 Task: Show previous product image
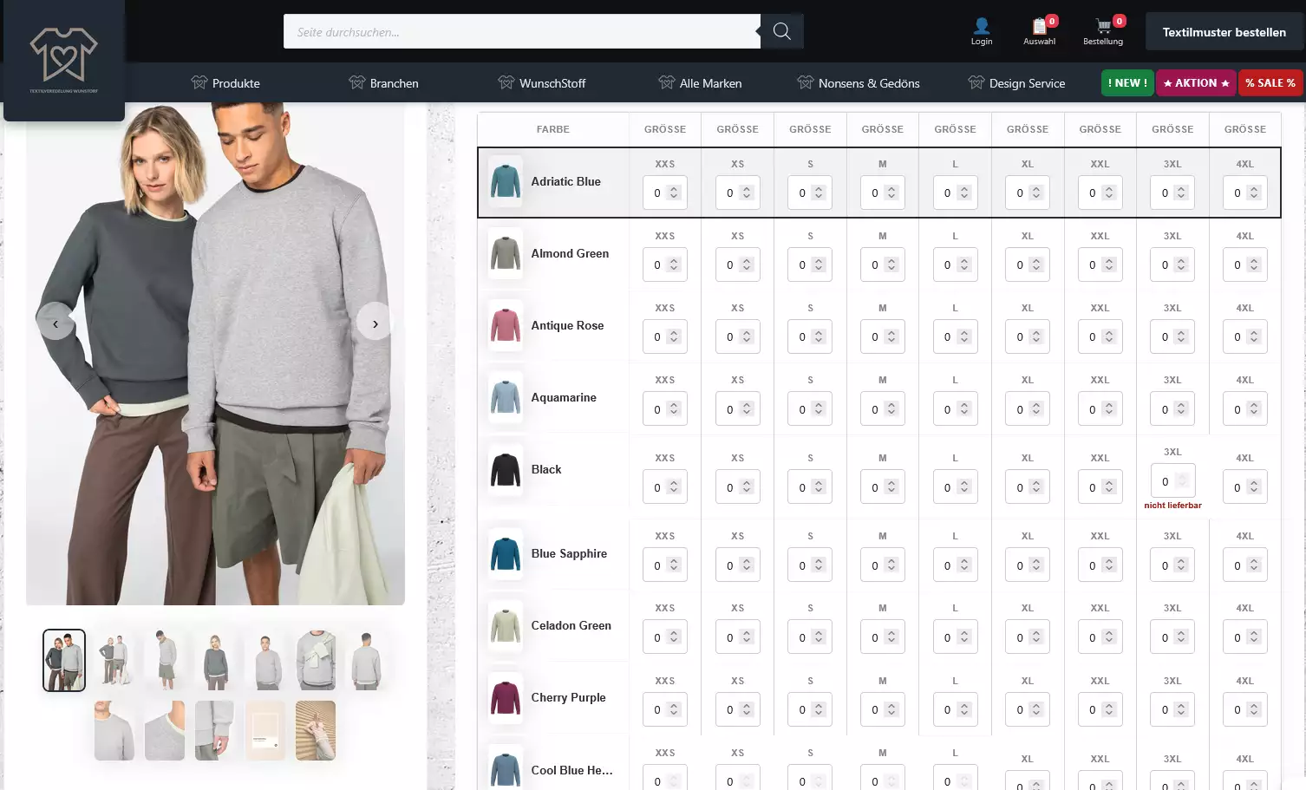click(56, 323)
